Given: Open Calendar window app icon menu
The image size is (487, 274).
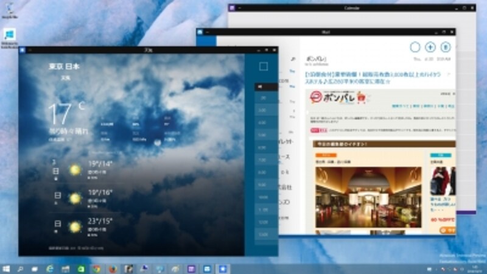Looking at the screenshot, I should (232, 8).
